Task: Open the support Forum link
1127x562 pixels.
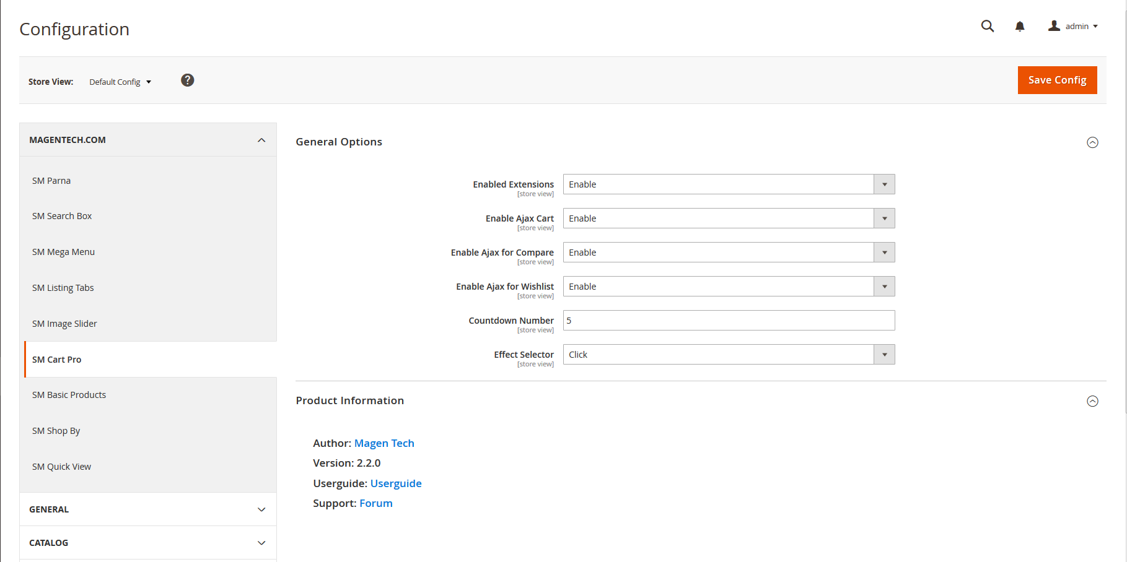Action: coord(376,503)
